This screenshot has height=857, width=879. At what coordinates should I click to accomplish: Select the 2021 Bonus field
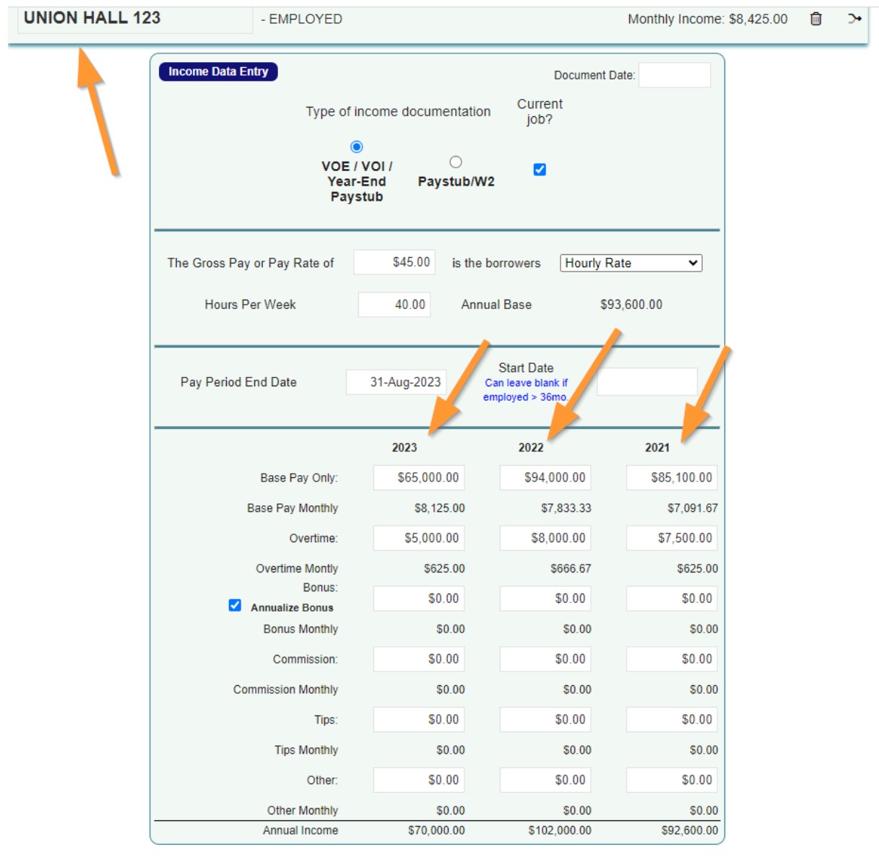tap(672, 598)
